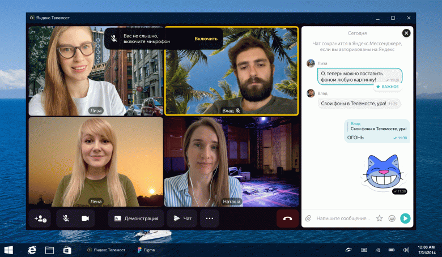
Task: Close the chat panel
Action: coord(406,33)
